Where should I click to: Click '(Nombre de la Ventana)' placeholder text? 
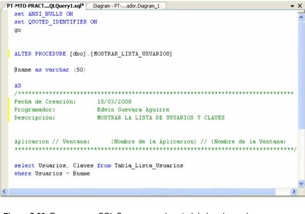point(249,142)
